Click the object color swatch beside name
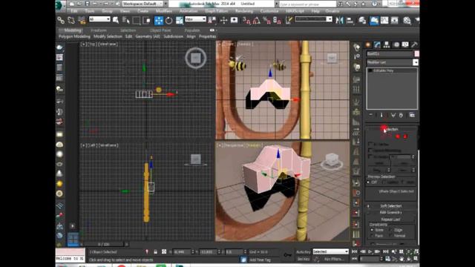 click(417, 54)
